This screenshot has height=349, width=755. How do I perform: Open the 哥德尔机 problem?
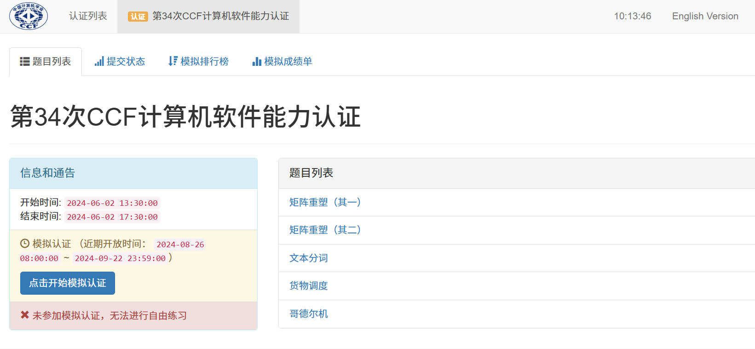309,314
